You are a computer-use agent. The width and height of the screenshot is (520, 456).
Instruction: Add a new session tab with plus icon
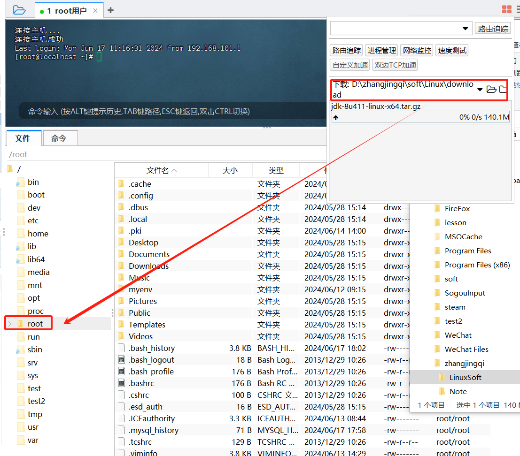(111, 10)
